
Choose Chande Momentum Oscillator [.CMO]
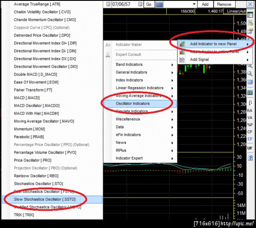pyautogui.click(x=45, y=20)
